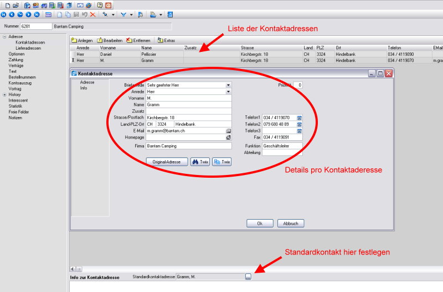
Task: Open the Briefanrede dropdown list
Action: click(228, 85)
